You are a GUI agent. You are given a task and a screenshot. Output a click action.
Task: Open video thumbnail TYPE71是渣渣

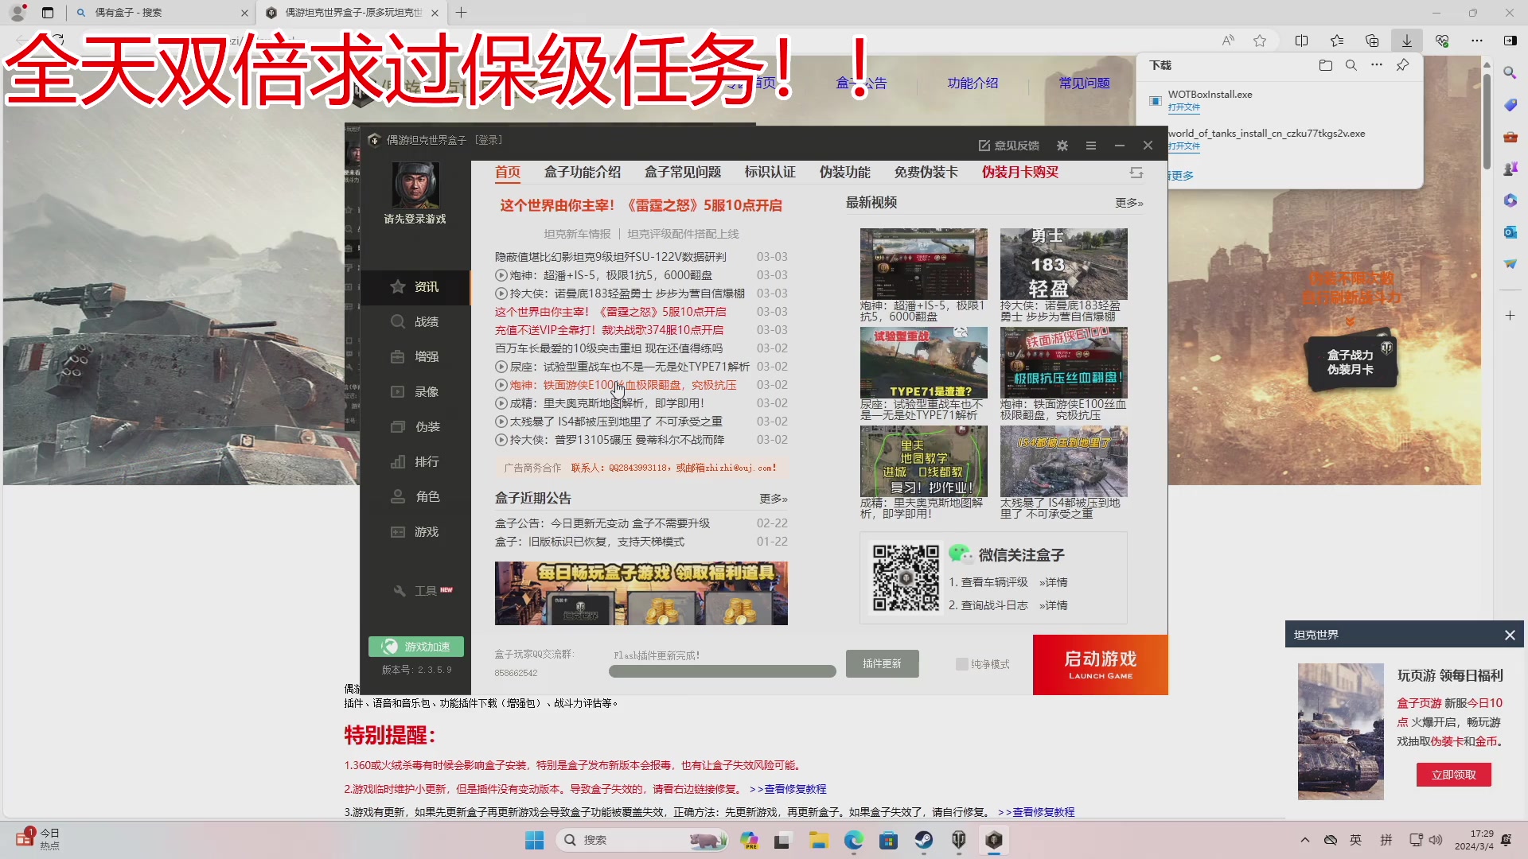pos(924,363)
